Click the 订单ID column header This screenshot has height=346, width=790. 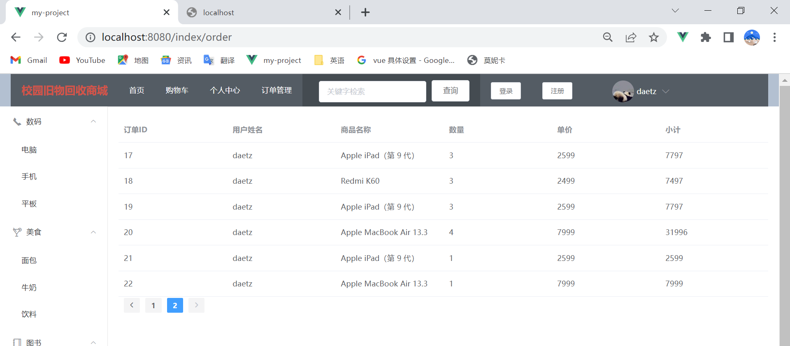pos(135,130)
